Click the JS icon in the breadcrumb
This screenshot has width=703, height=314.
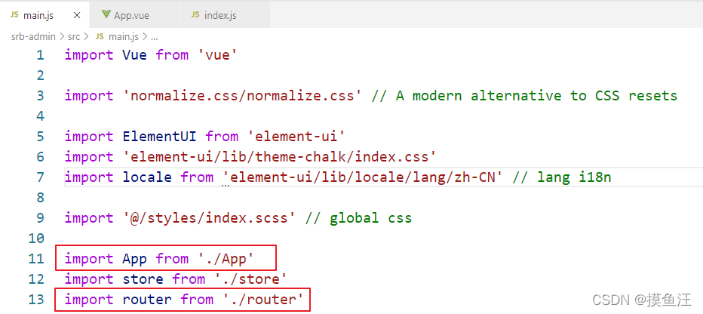point(100,37)
